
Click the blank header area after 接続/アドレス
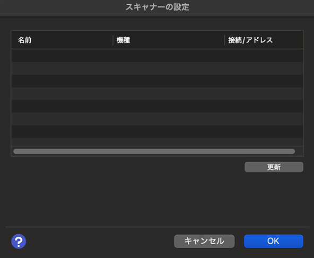pos(299,40)
